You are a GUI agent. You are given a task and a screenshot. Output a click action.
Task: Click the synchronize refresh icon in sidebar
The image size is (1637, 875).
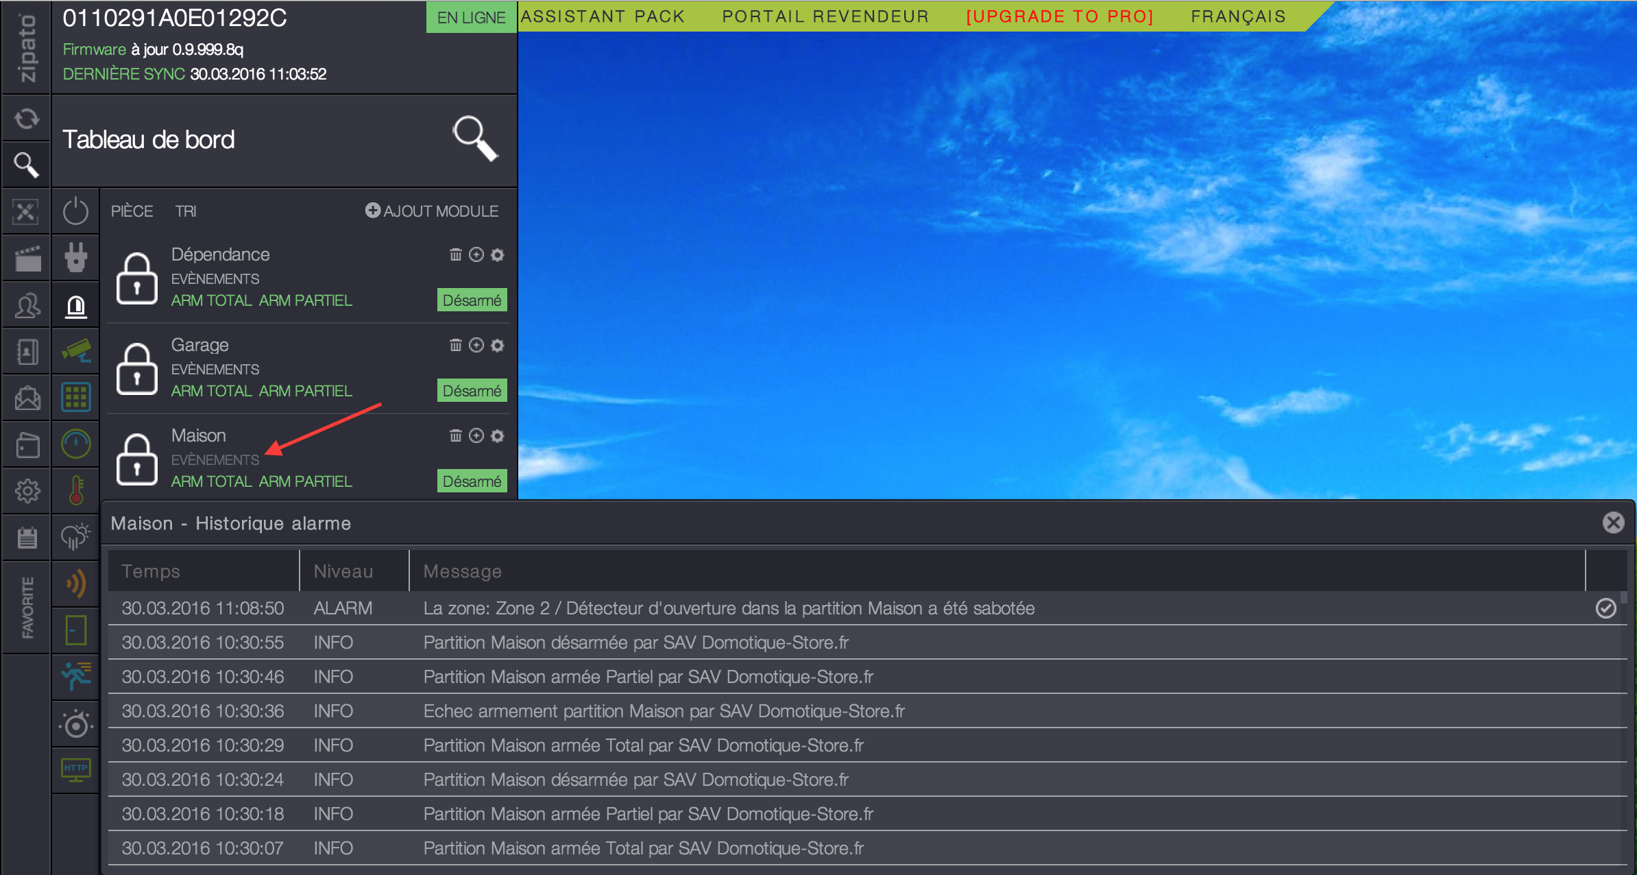click(x=26, y=119)
